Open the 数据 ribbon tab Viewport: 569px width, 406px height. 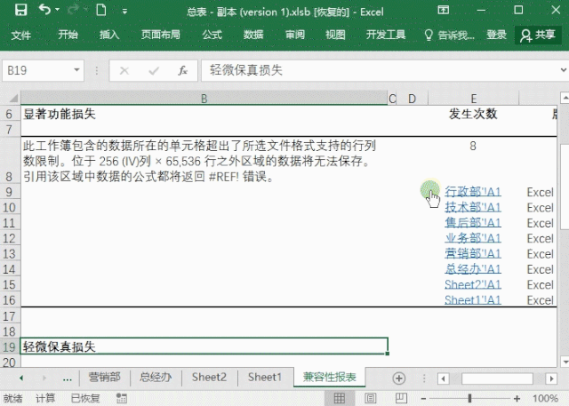[253, 35]
